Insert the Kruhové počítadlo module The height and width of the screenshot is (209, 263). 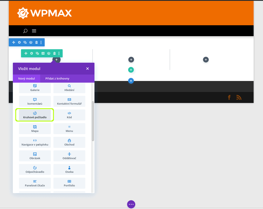pos(35,115)
